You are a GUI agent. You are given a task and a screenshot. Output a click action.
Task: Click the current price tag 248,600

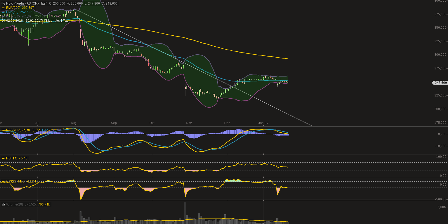click(x=440, y=83)
